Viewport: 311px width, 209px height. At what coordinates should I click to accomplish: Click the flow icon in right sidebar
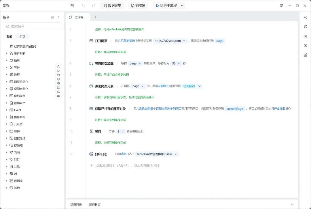click(x=305, y=27)
